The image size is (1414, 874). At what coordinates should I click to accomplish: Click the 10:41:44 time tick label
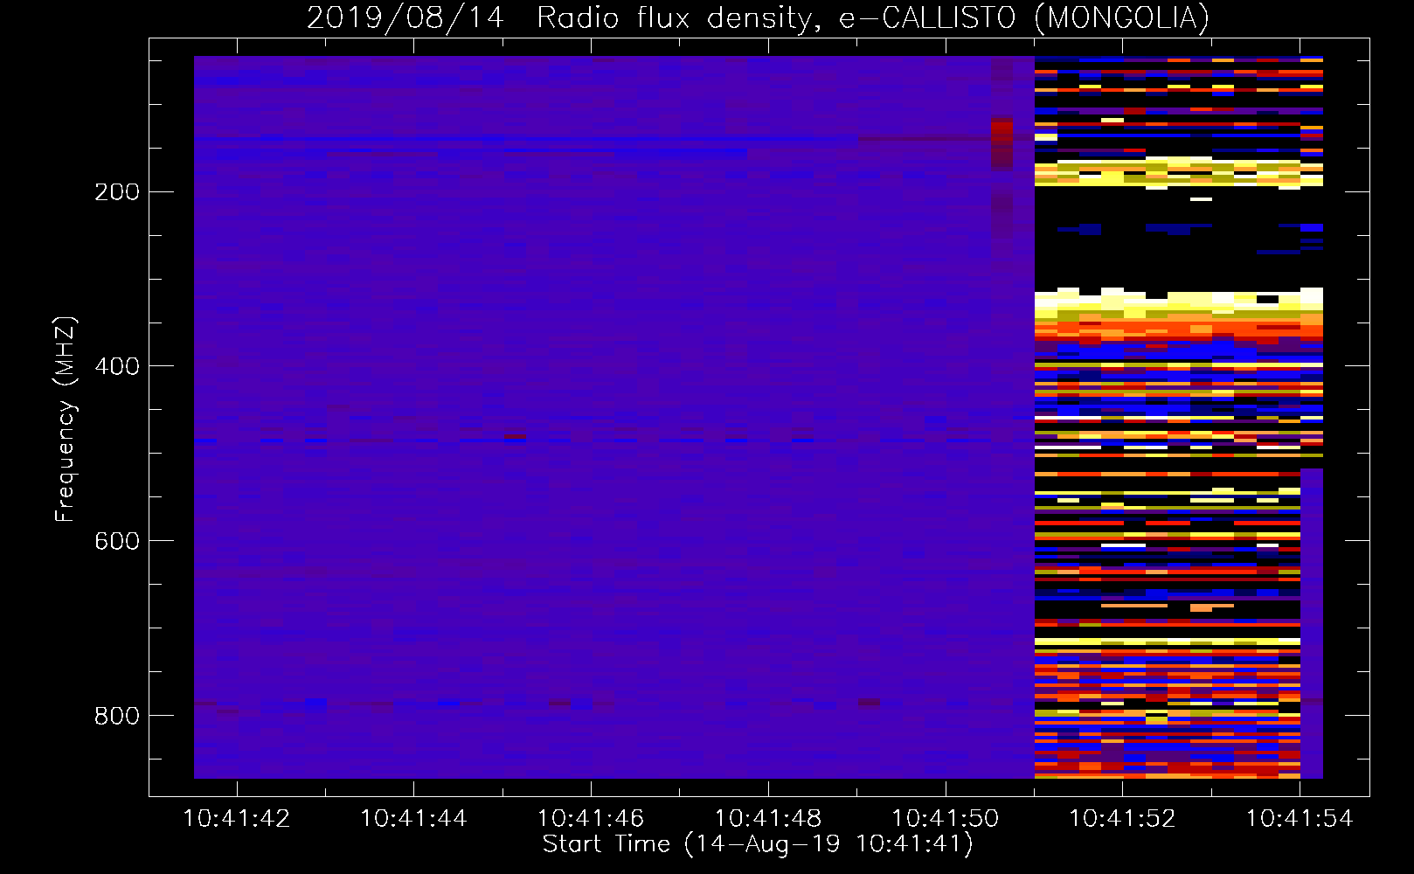coord(413,819)
